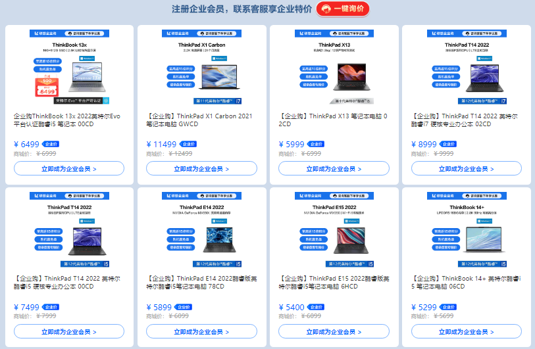Click 立即成为企业会员 under ThinkPad T14 2022 i5
This screenshot has height=349, width=535.
69,332
